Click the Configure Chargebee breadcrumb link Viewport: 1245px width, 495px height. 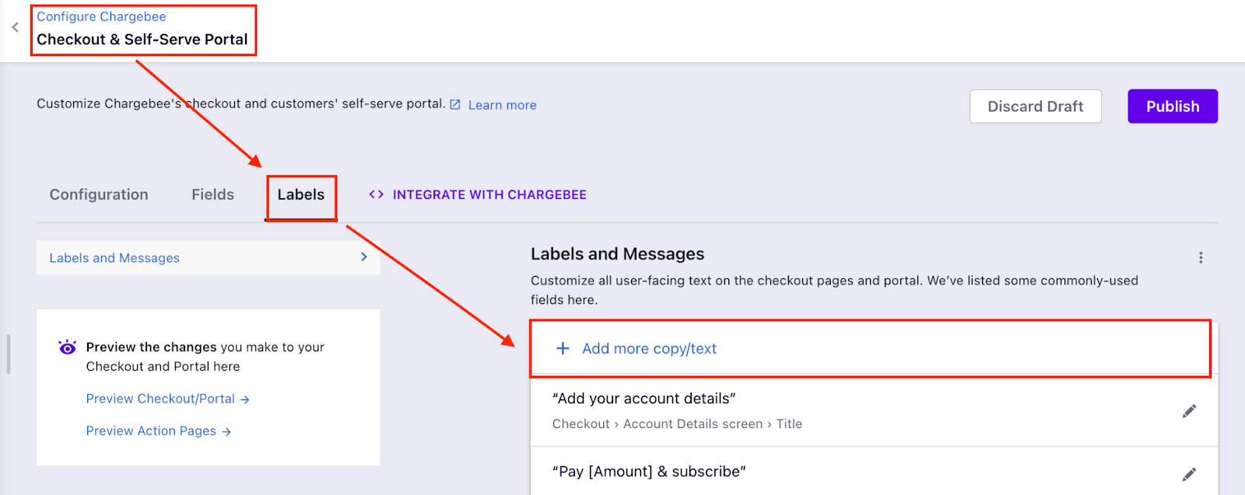101,16
